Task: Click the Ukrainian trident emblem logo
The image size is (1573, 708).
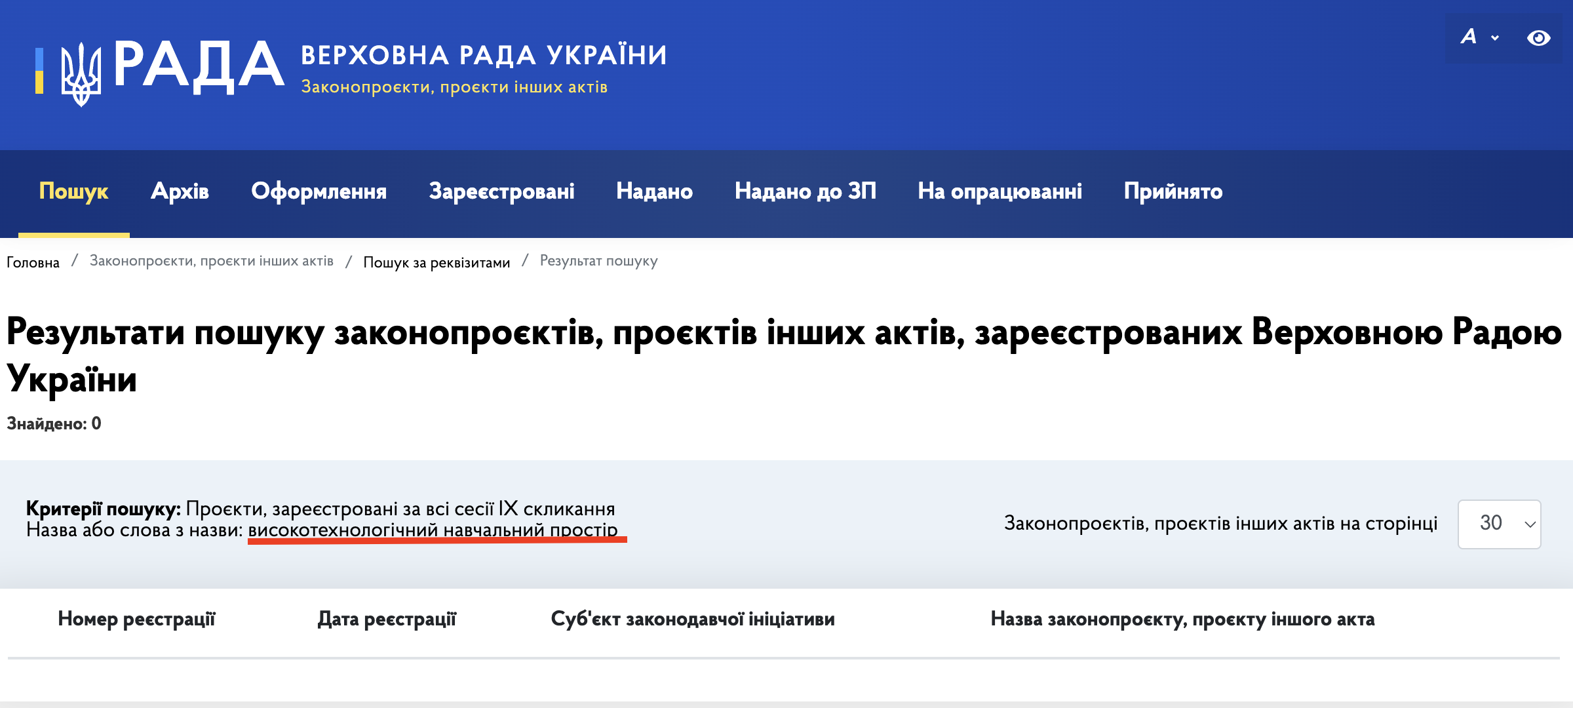Action: [81, 74]
